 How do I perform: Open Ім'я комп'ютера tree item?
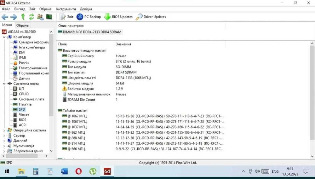[29, 47]
